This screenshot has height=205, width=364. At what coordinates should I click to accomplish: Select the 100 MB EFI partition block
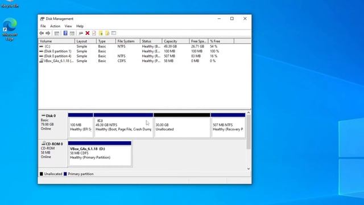[81, 125]
